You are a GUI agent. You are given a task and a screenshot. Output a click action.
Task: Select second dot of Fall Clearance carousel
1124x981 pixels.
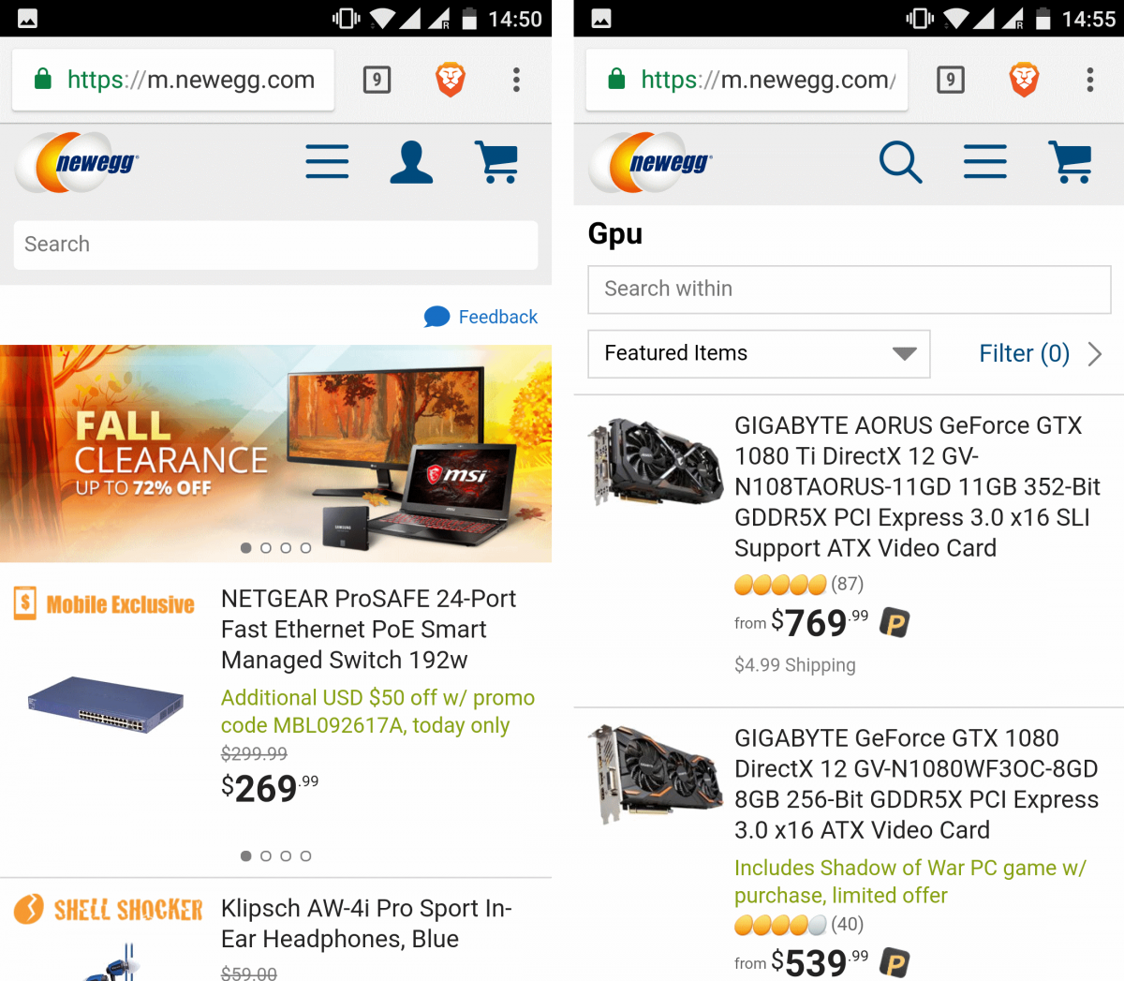266,548
